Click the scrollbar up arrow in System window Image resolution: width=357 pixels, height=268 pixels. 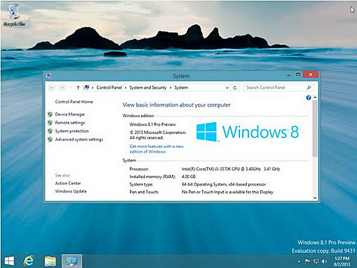click(x=315, y=98)
